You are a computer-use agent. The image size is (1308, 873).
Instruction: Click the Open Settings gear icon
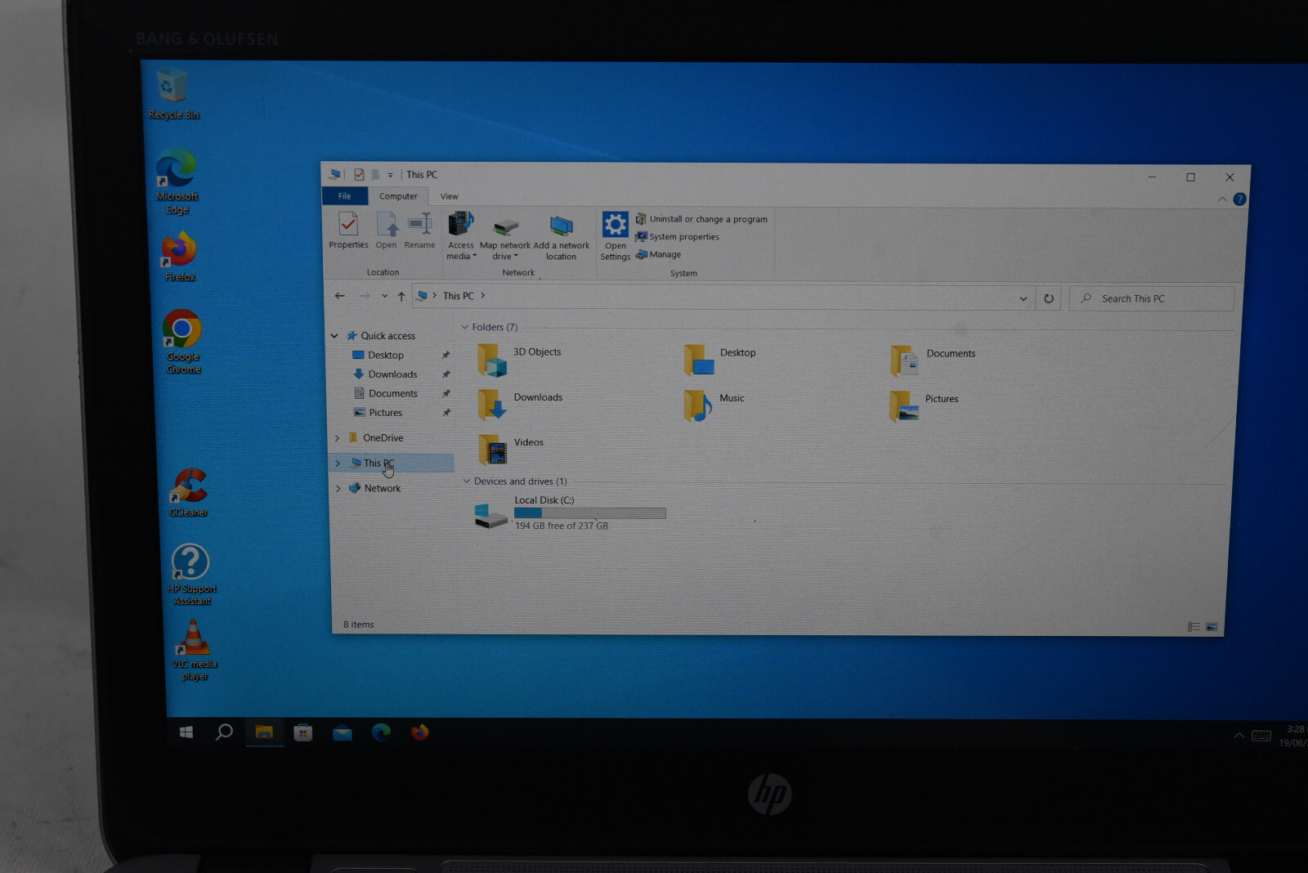tap(615, 236)
